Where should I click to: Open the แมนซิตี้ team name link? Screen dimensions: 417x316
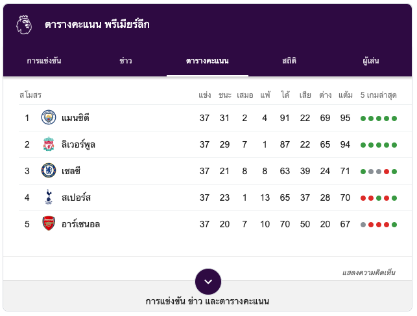pos(75,118)
